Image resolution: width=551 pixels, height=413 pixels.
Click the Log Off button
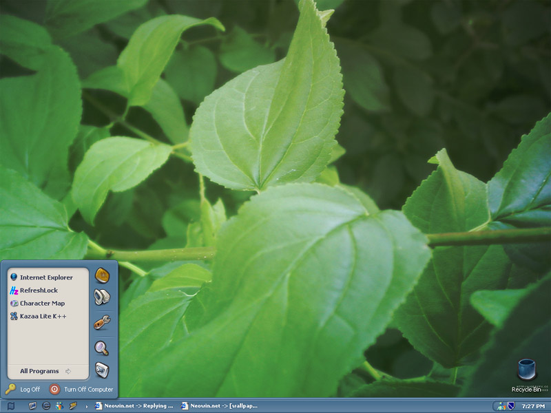23,389
